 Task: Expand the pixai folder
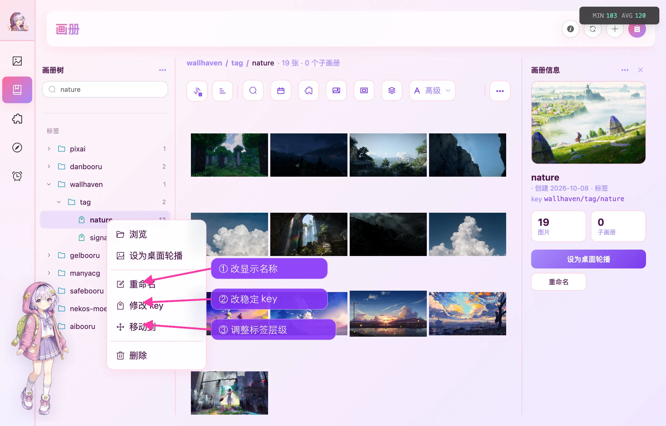coord(49,149)
